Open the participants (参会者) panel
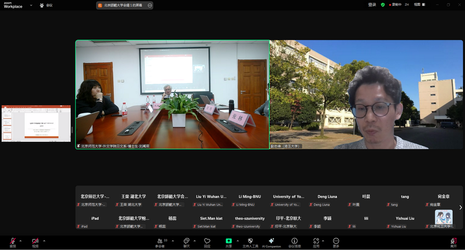Image resolution: width=465 pixels, height=250 pixels. (160, 241)
